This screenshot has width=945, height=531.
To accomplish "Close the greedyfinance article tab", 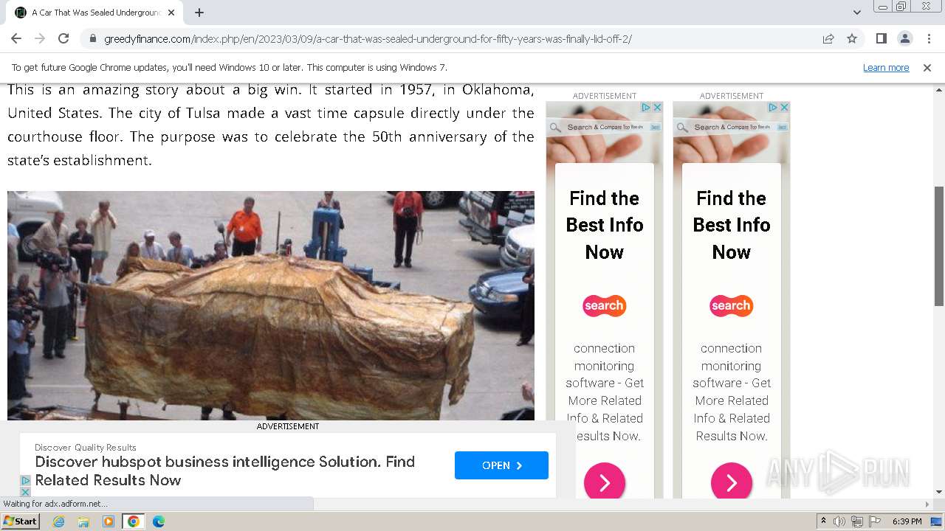I will pyautogui.click(x=171, y=13).
